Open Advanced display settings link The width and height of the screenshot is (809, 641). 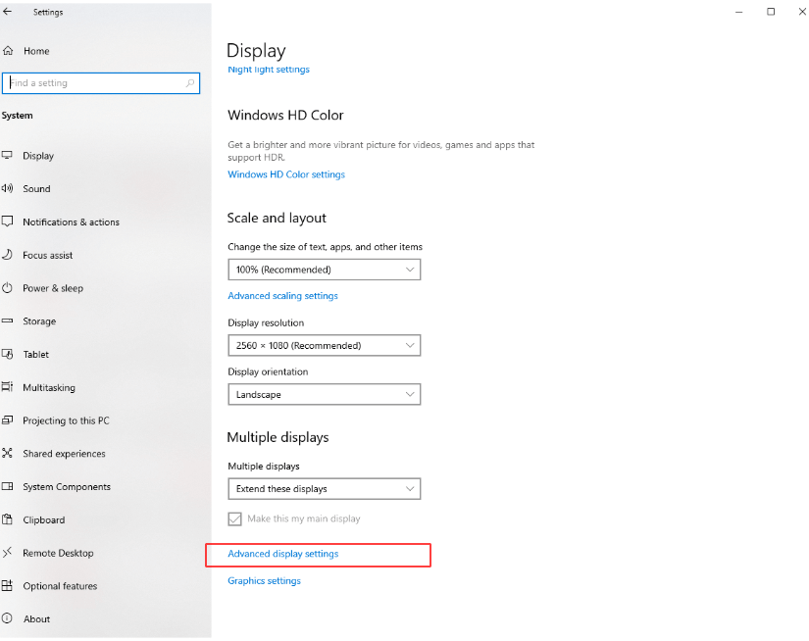click(283, 554)
